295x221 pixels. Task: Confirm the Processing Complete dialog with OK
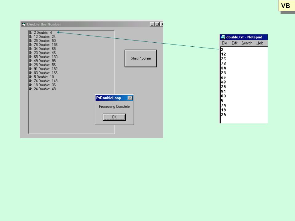[x=114, y=117]
